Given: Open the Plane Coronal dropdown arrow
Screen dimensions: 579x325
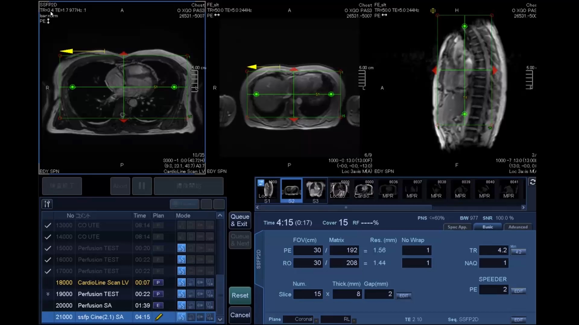Looking at the screenshot, I should point(316,320).
